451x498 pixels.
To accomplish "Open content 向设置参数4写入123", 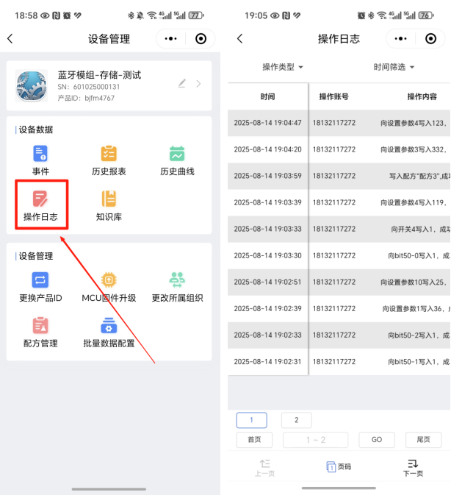I will pyautogui.click(x=414, y=123).
